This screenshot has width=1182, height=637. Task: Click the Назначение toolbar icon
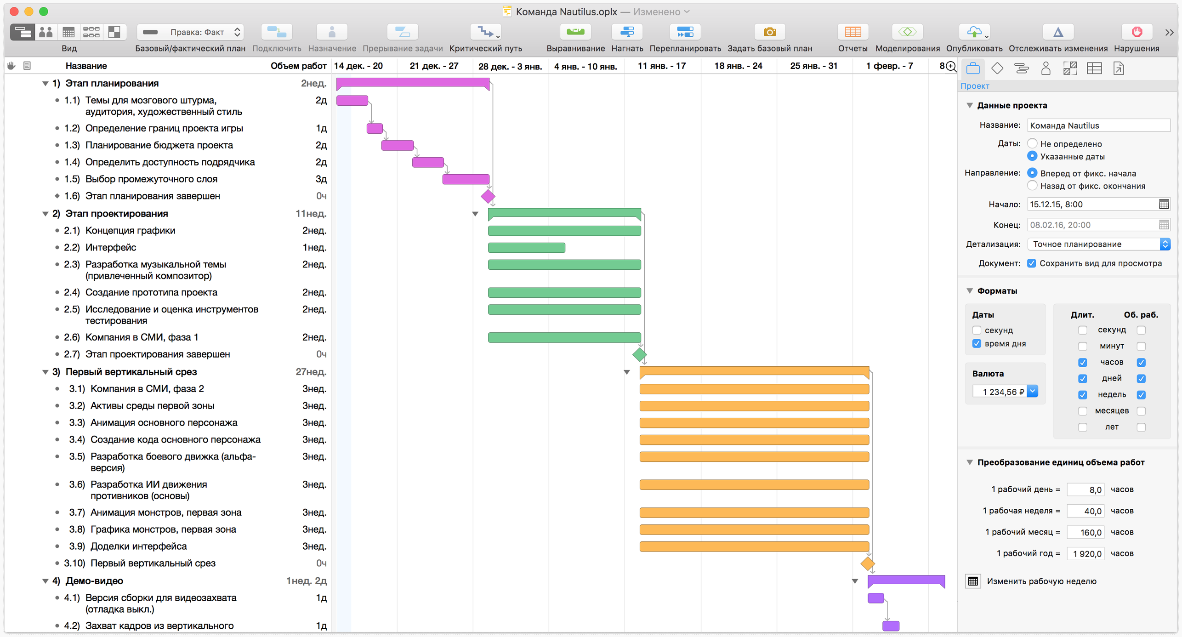pos(332,32)
